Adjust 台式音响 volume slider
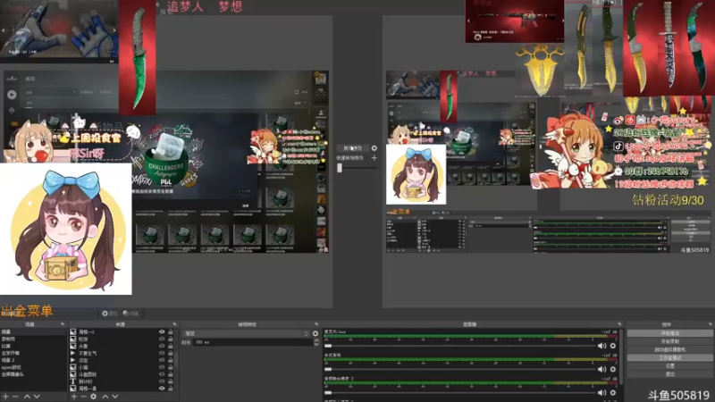 (x=459, y=369)
